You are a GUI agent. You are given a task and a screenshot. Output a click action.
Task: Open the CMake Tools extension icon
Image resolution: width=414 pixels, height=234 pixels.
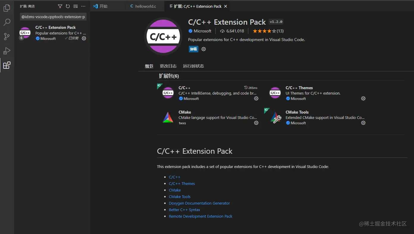pyautogui.click(x=275, y=117)
